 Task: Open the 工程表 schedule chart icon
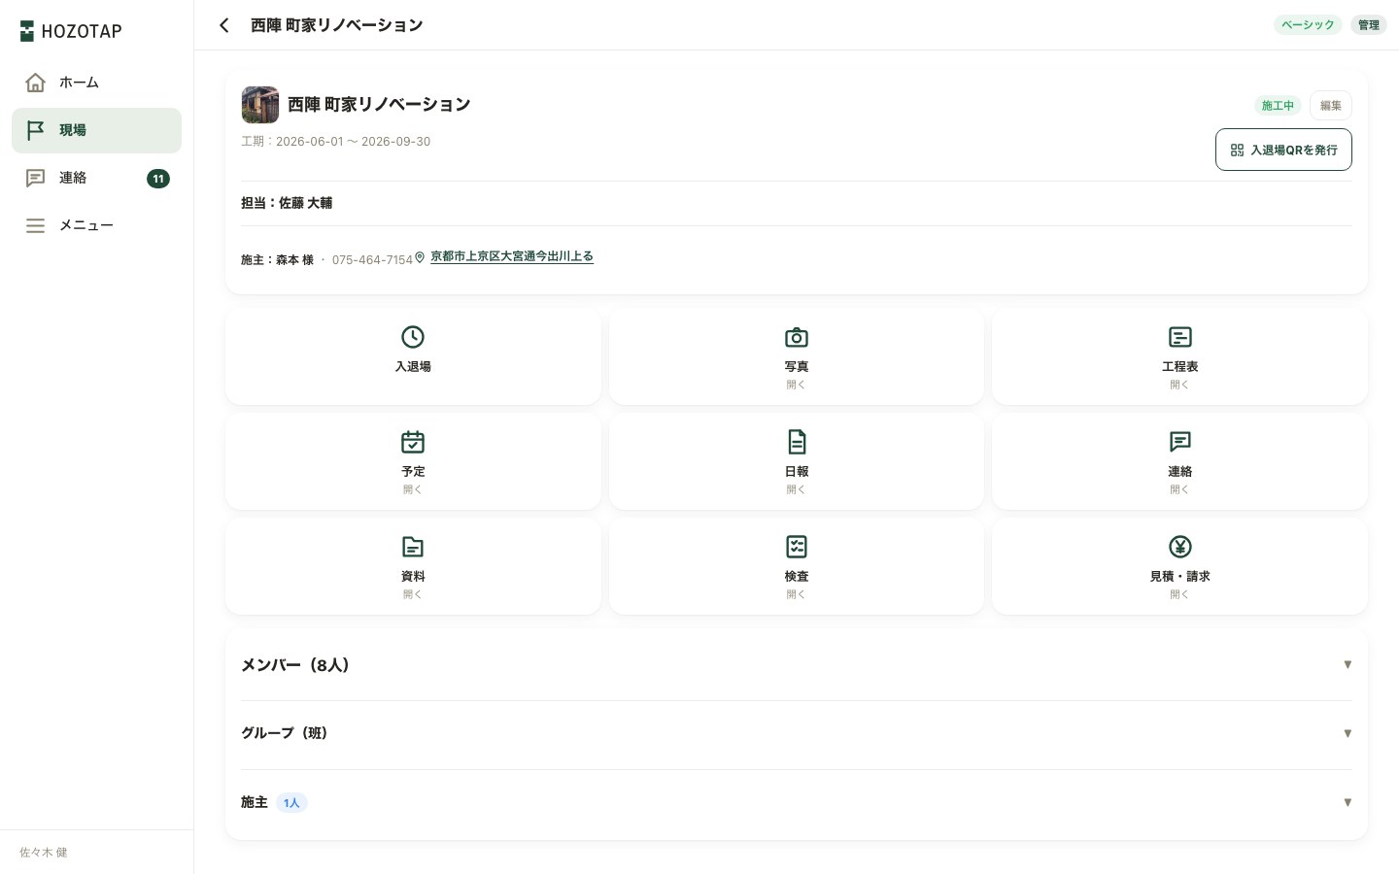point(1179,337)
